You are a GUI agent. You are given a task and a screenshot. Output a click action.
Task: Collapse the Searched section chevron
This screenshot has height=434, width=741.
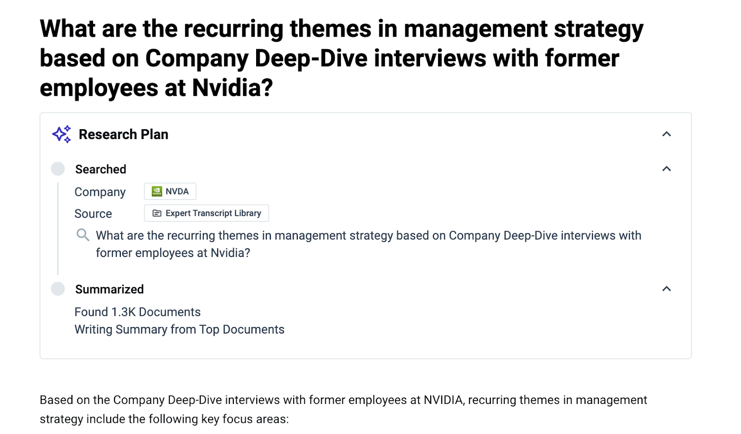point(666,169)
